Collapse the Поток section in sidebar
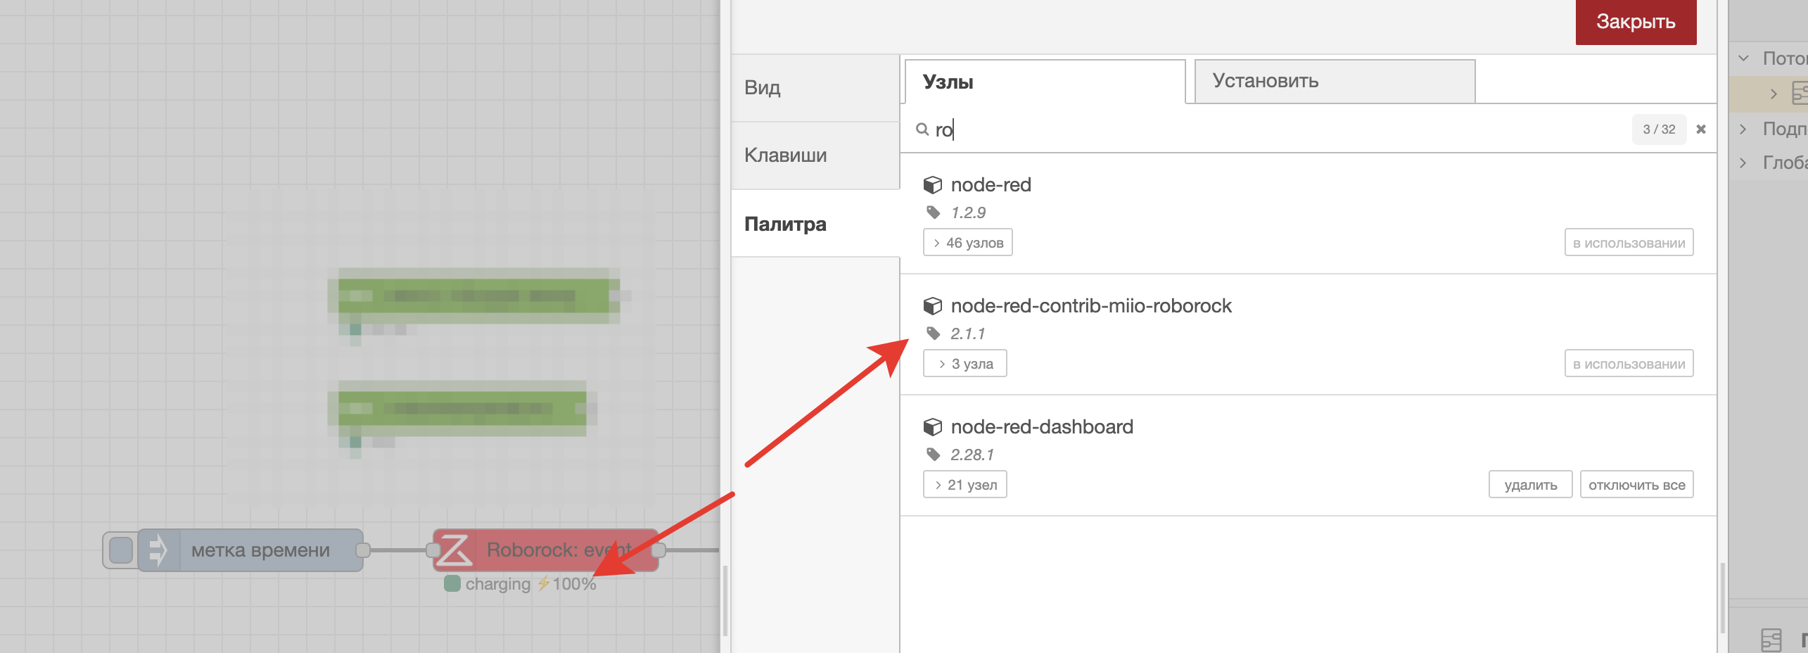This screenshot has width=1808, height=653. click(1744, 58)
